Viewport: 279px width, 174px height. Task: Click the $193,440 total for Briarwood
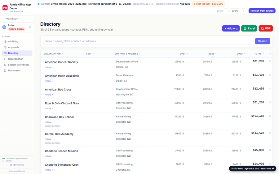258,116
